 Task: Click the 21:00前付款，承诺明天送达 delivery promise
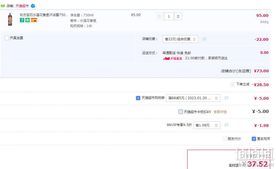206,58
